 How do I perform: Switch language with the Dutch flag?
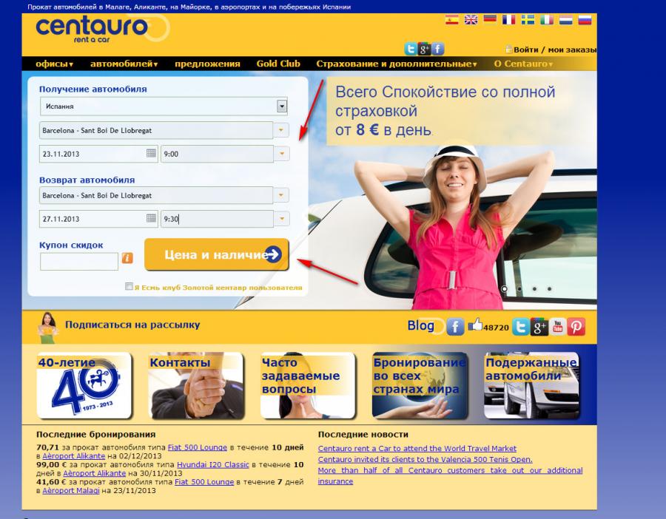[x=566, y=19]
